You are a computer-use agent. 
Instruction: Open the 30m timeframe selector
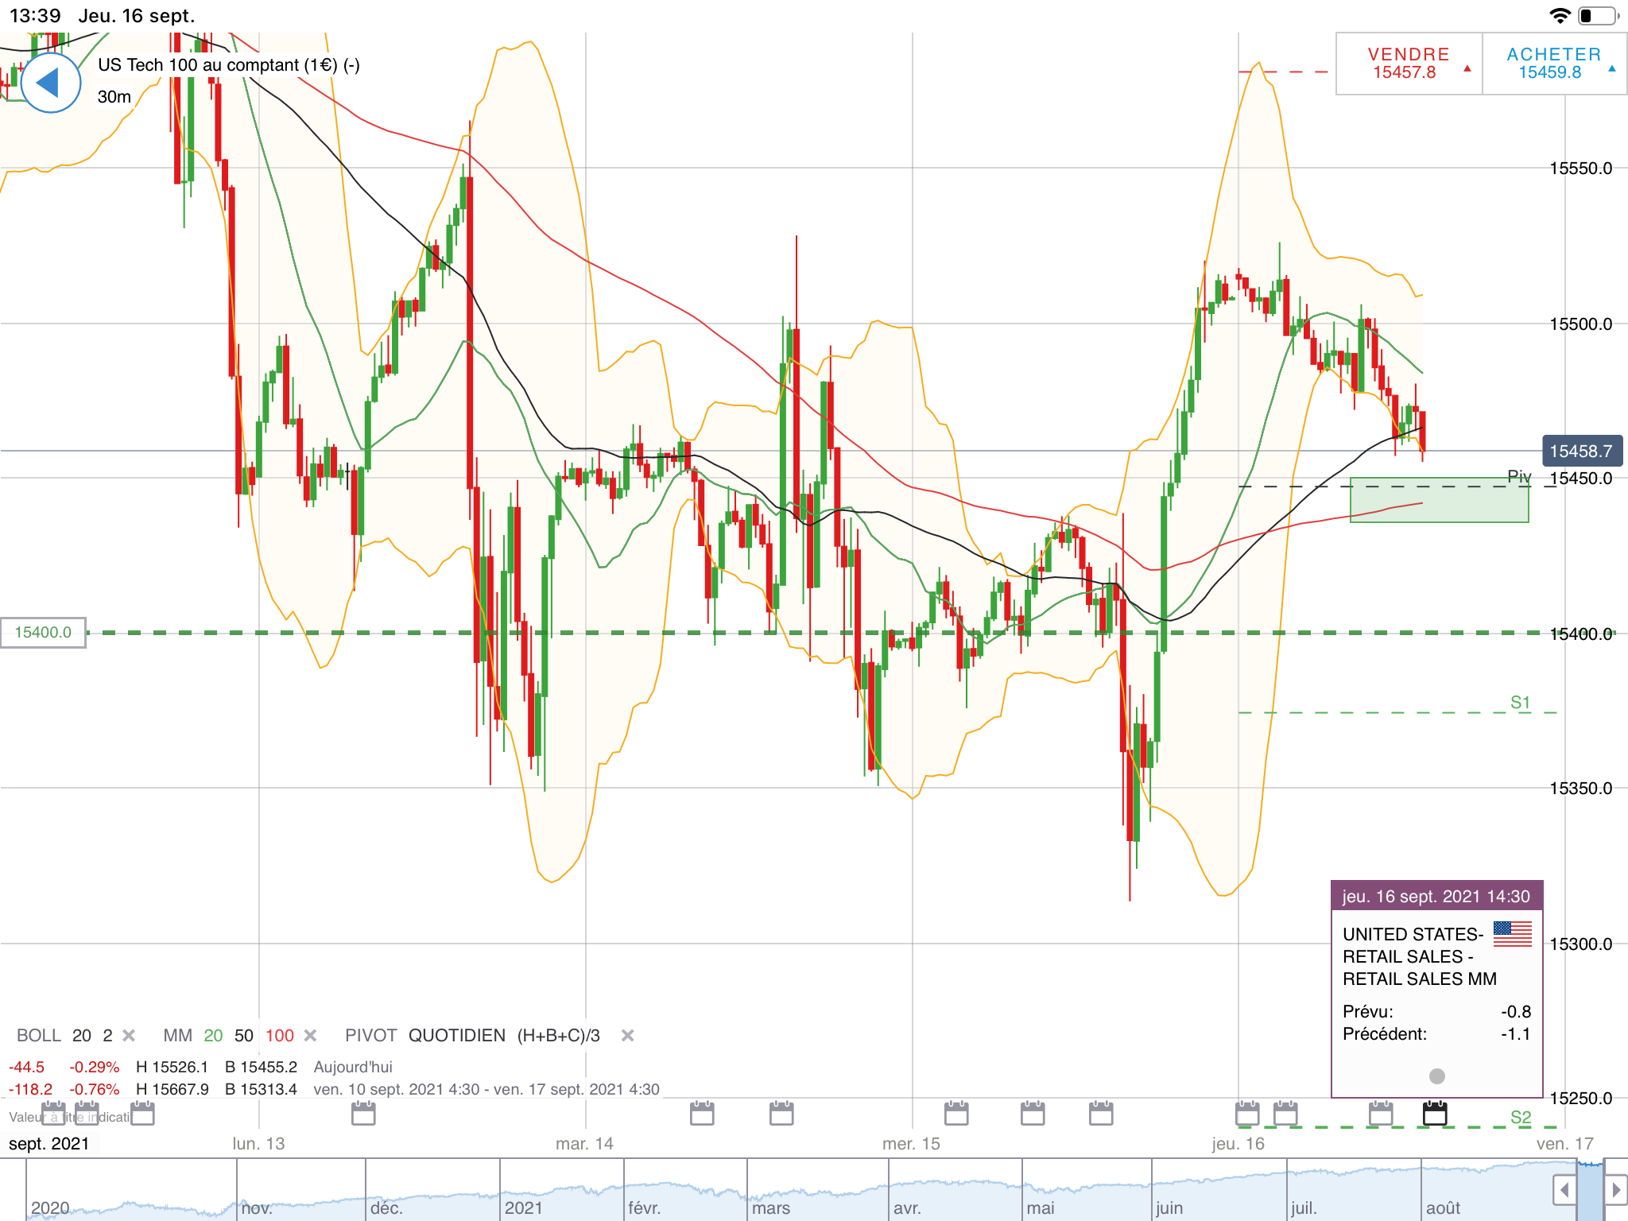point(114,97)
